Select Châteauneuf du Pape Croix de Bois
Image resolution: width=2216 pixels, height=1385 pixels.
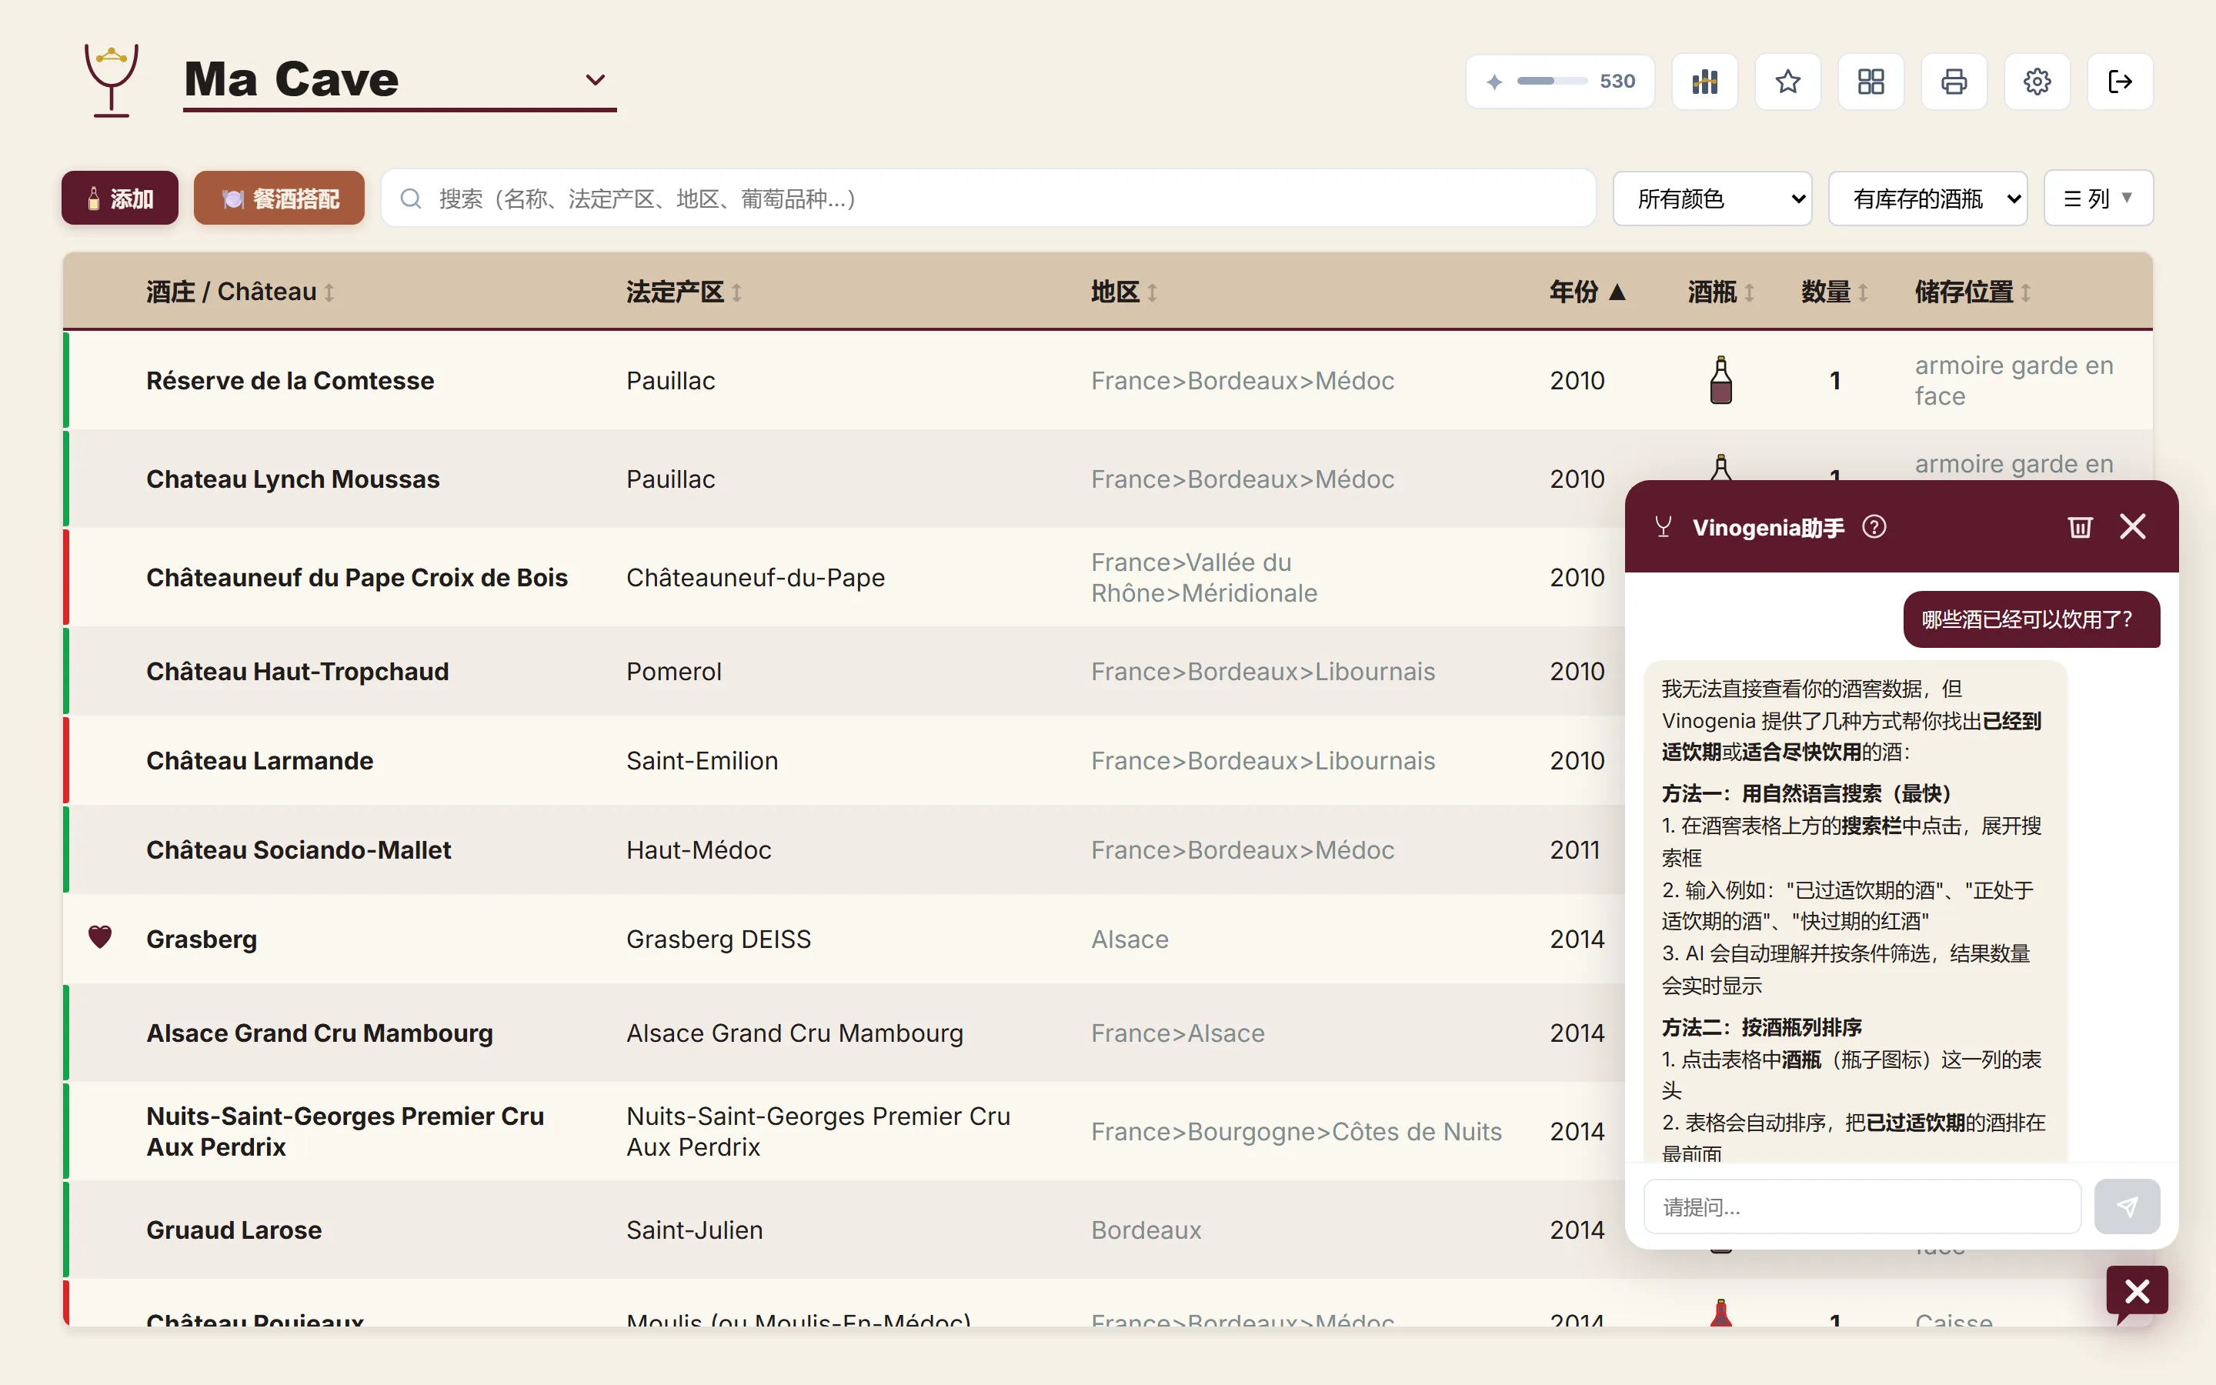[x=357, y=578]
